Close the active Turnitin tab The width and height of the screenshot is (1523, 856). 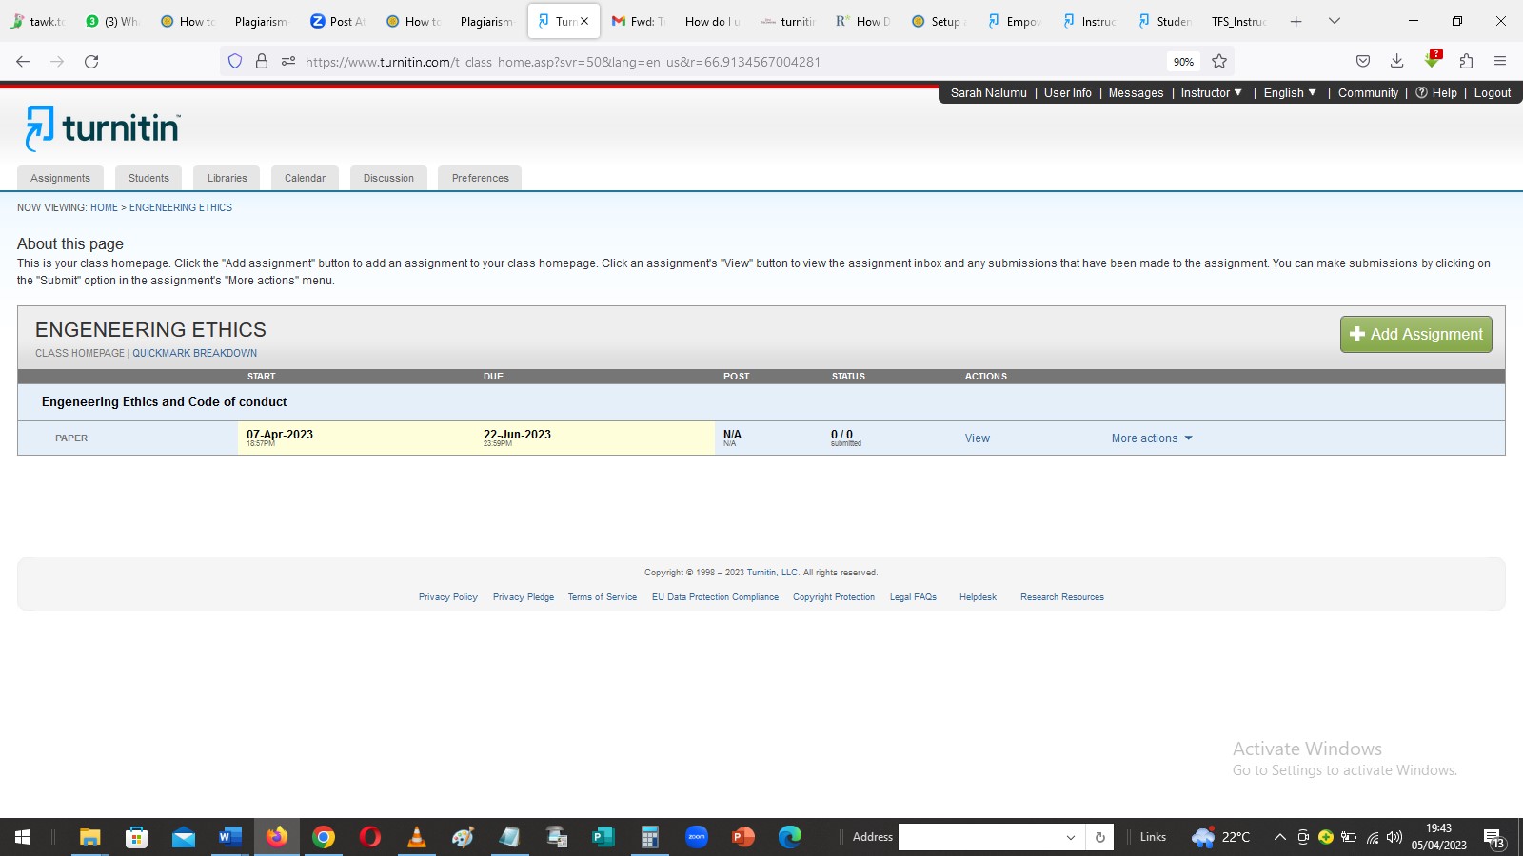coord(584,21)
